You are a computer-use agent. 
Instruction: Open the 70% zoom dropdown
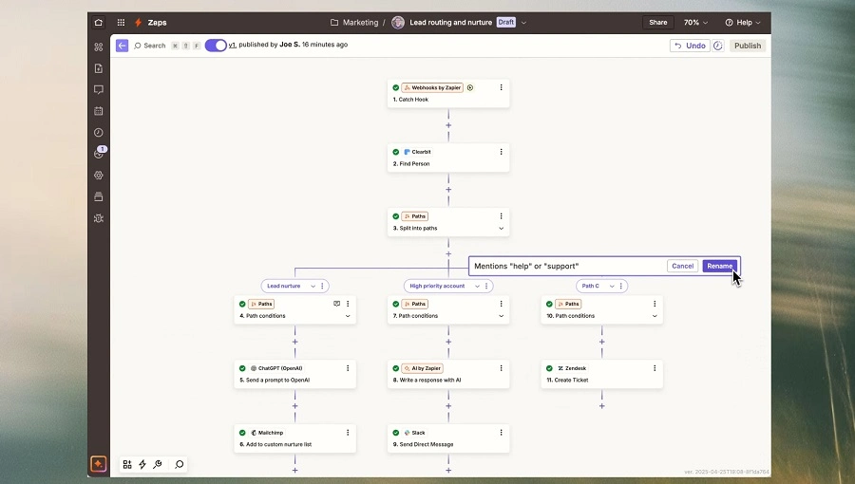click(x=695, y=23)
